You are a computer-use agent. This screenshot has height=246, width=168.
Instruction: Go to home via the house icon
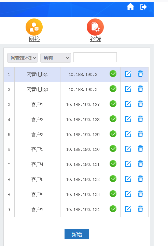pos(130,7)
